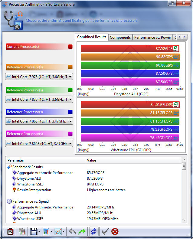
Task: Toggle the green Reference Processor checkbox
Action: click(x=70, y=90)
